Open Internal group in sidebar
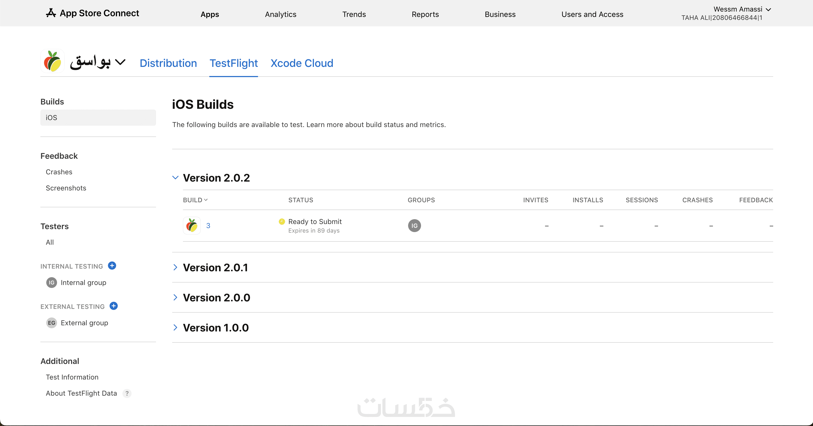The width and height of the screenshot is (813, 426). tap(83, 283)
